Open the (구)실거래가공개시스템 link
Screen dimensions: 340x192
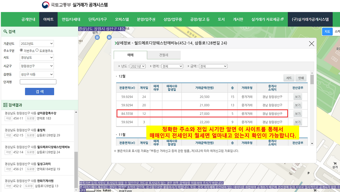(x=310, y=19)
